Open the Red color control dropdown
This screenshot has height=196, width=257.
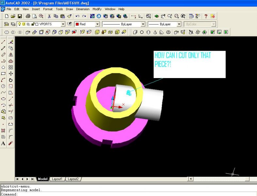pos(97,24)
